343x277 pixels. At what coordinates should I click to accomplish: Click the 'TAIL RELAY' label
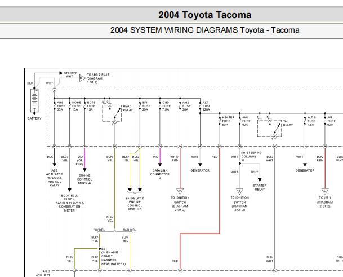click(288, 123)
